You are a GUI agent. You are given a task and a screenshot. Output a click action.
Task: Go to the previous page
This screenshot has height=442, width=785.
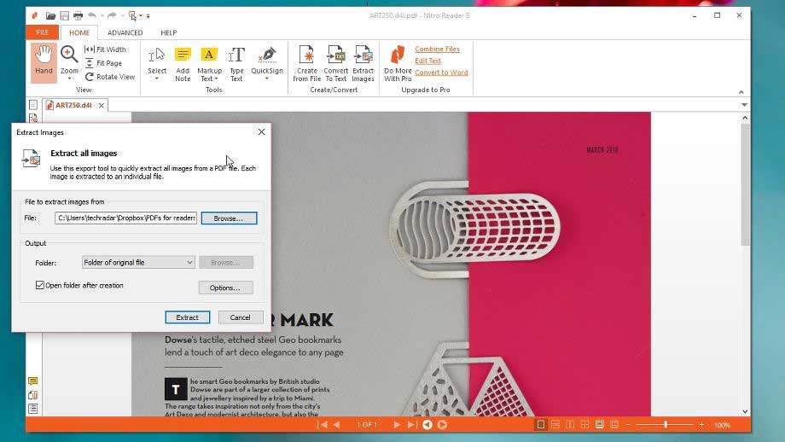(x=336, y=424)
